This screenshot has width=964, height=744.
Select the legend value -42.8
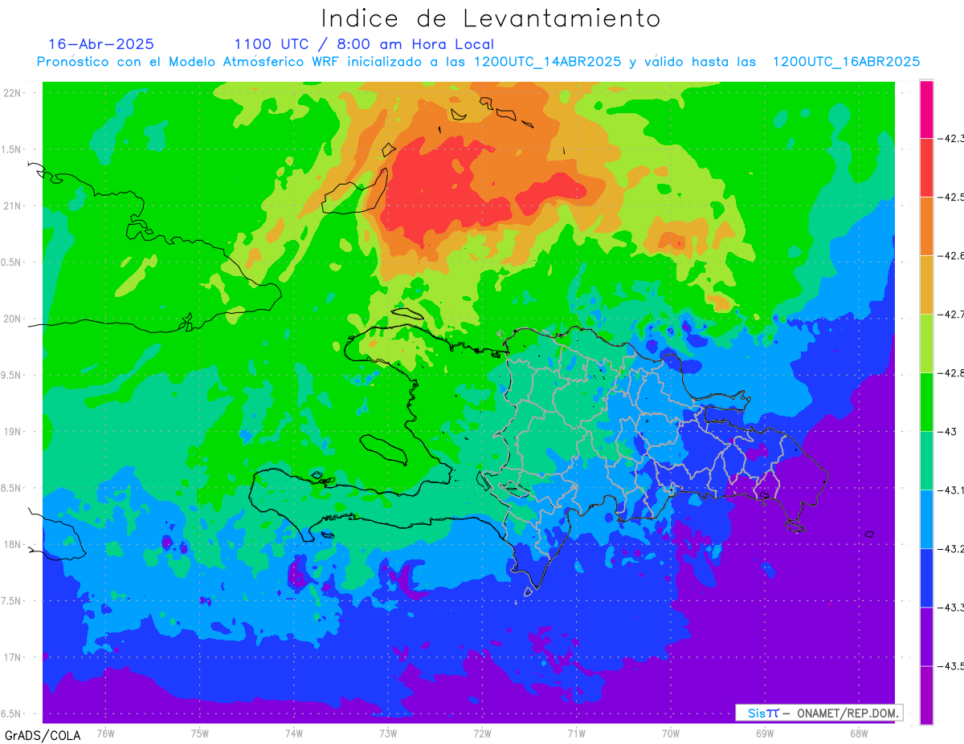[951, 373]
